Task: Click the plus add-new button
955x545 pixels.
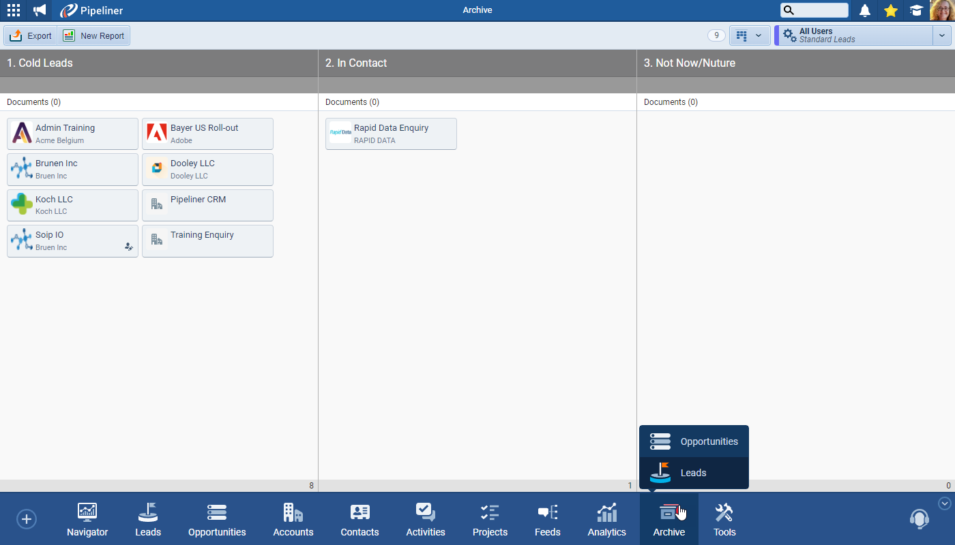Action: [x=27, y=519]
